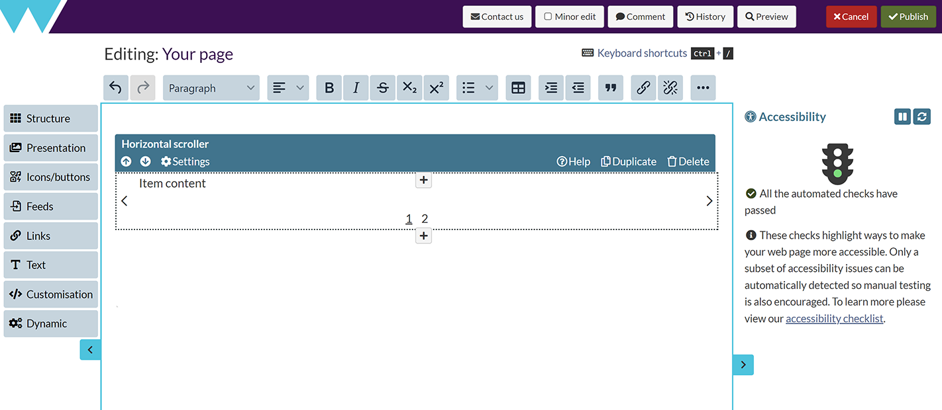Apply superscript formatting
Screen dimensions: 942x410
pos(436,87)
